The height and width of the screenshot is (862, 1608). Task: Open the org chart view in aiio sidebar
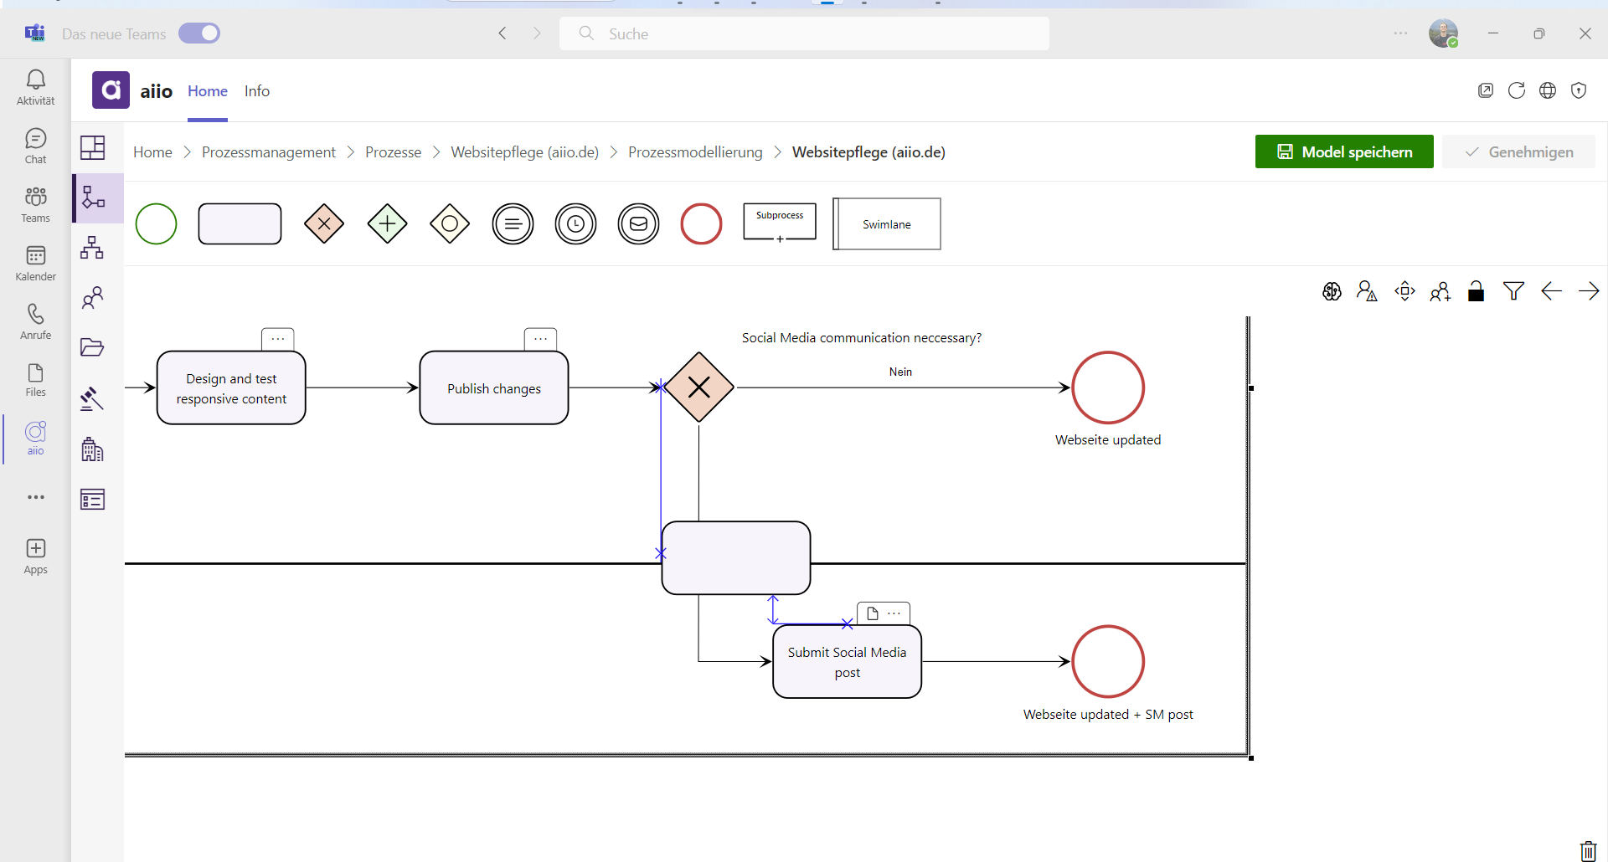pyautogui.click(x=92, y=248)
